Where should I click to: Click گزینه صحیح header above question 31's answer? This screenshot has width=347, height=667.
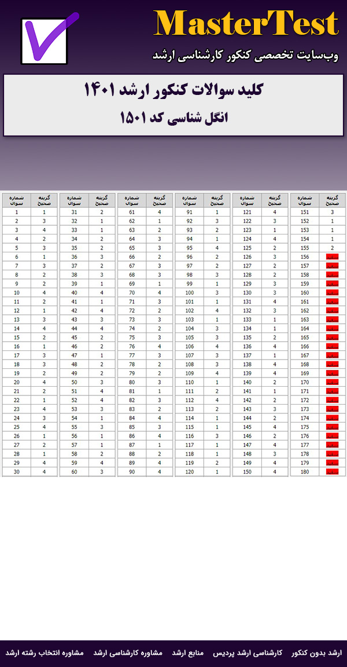[x=102, y=200]
